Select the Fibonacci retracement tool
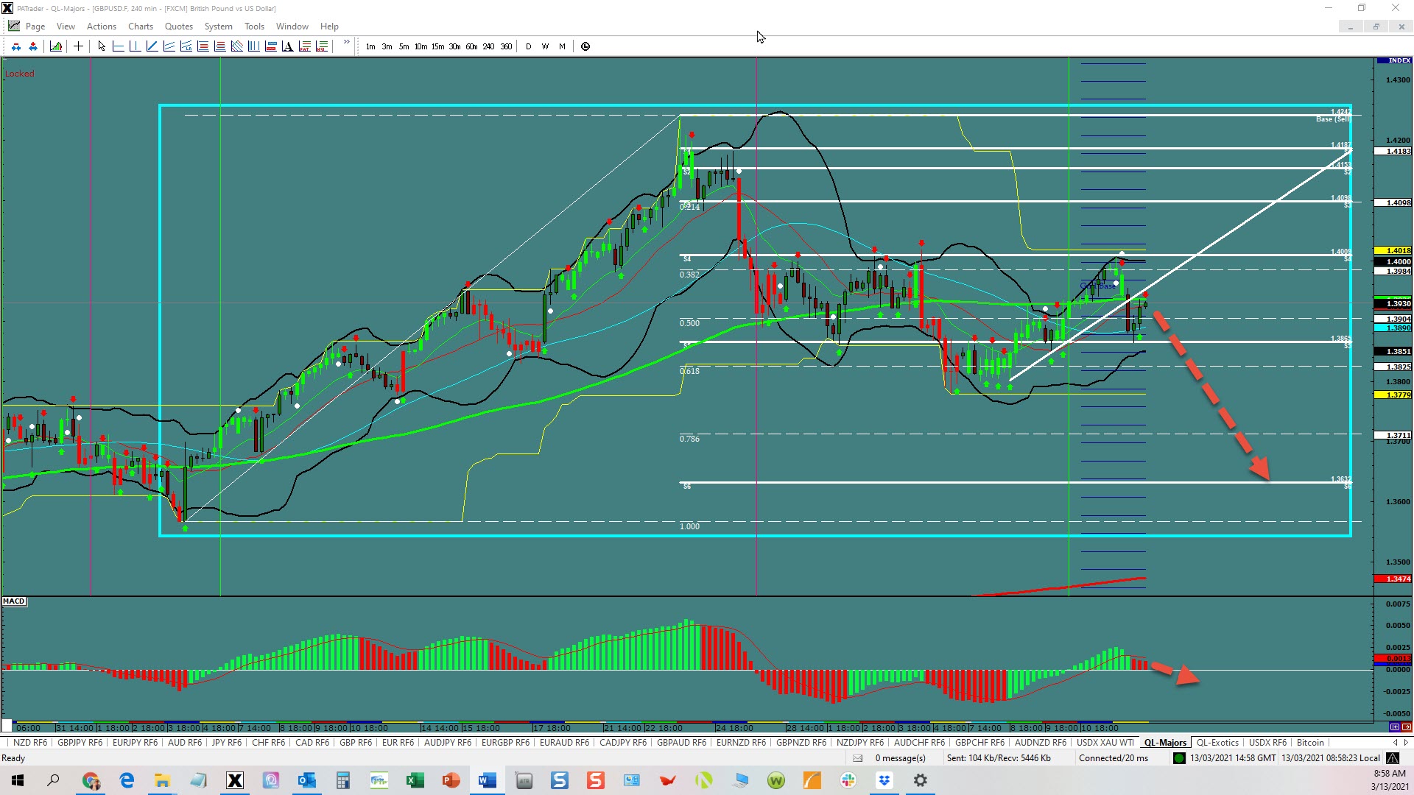 tap(203, 46)
